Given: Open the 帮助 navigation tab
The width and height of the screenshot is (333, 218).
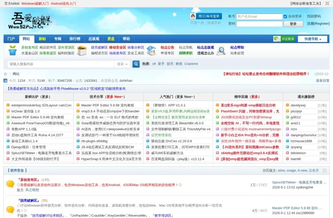Looking at the screenshot, I should click(126, 39).
